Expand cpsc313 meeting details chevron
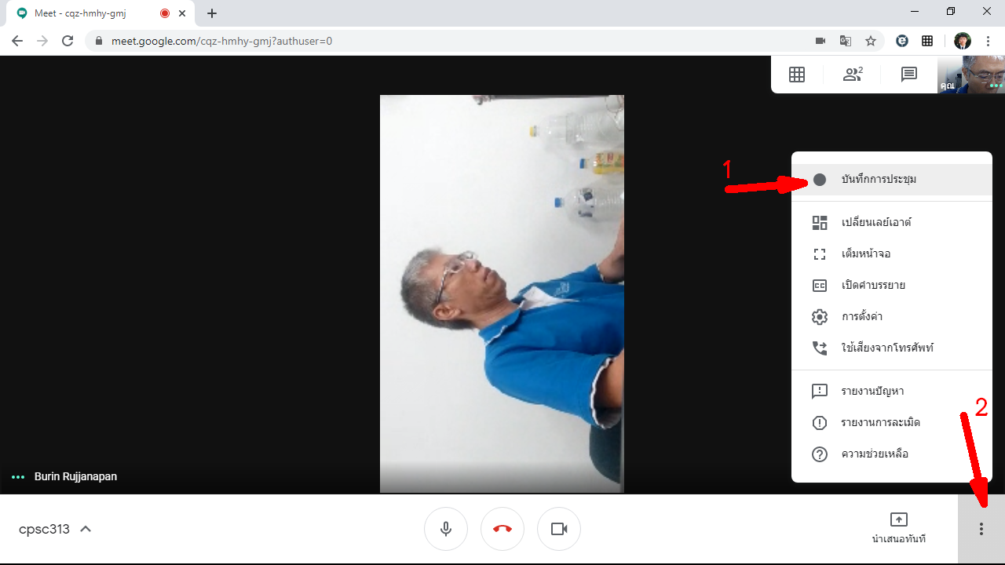The height and width of the screenshot is (565, 1005). pyautogui.click(x=86, y=529)
